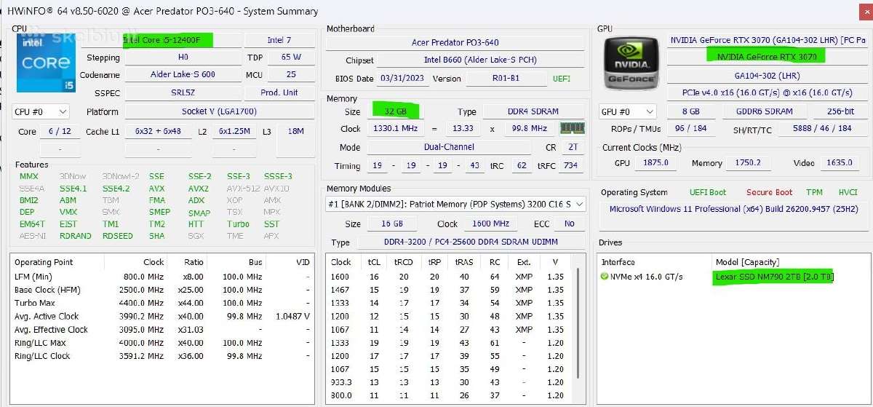This screenshot has width=873, height=407.
Task: Select the Avg. Effective Clock row
Action: (163, 330)
